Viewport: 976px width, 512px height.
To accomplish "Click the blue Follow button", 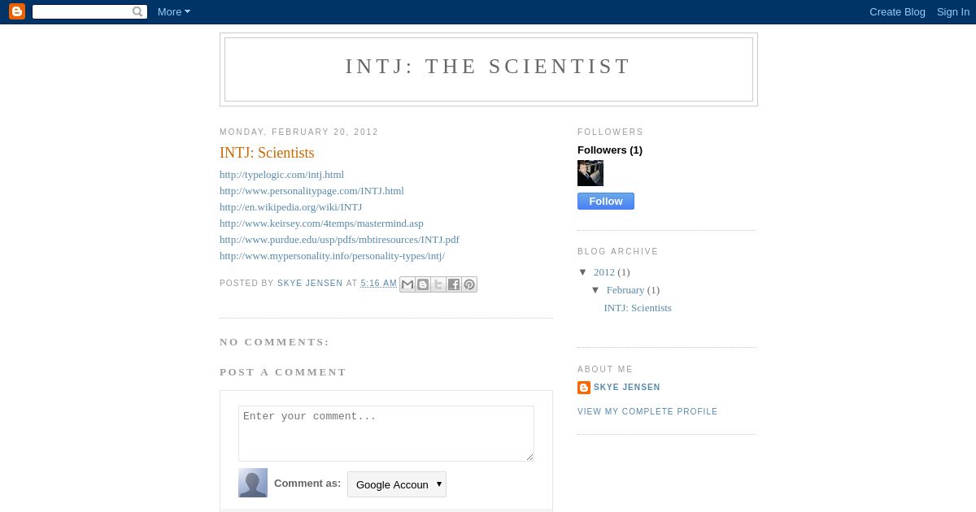I will click(606, 202).
